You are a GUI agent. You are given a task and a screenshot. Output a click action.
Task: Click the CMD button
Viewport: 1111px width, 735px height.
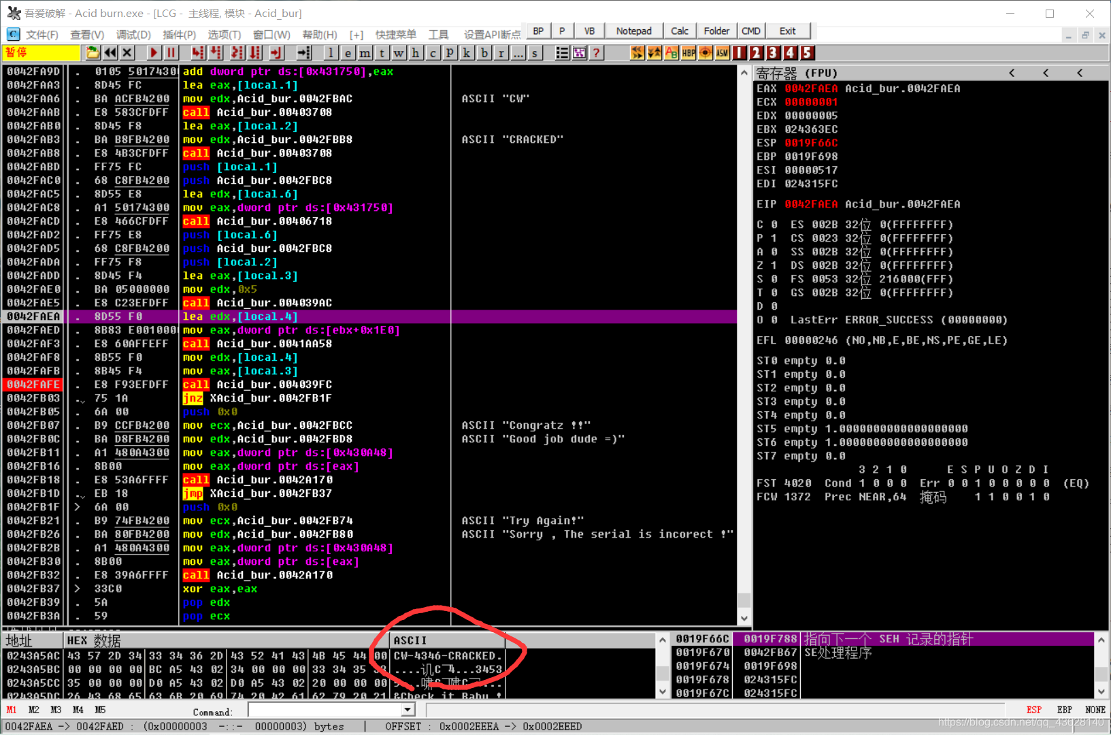click(751, 31)
